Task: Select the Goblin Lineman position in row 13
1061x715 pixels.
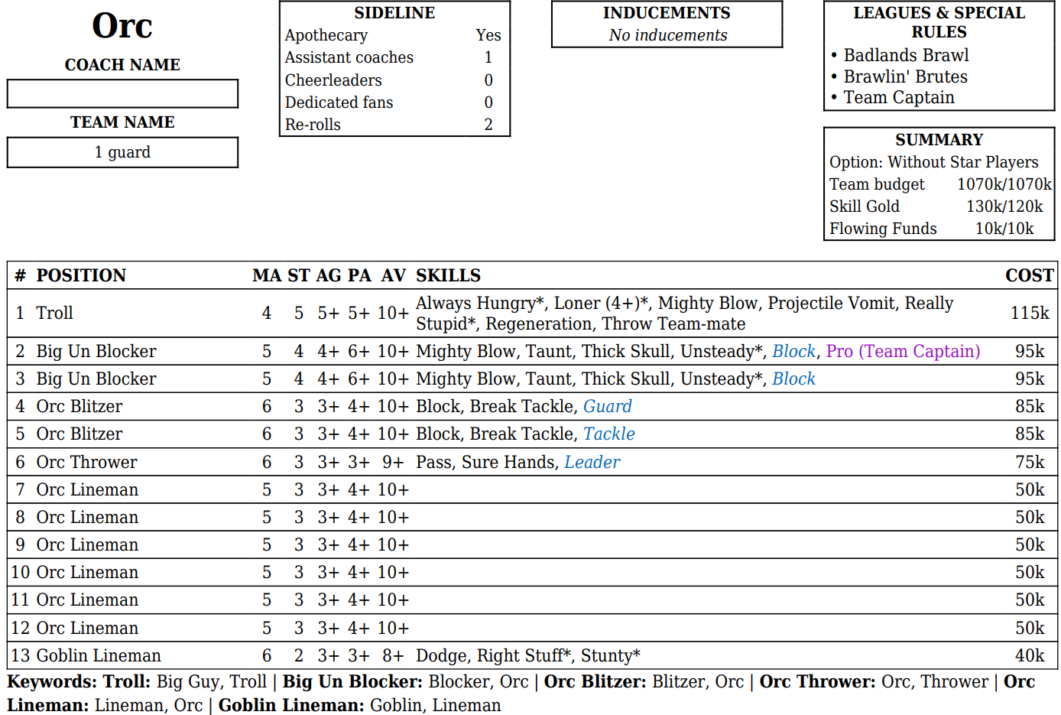Action: click(x=99, y=655)
